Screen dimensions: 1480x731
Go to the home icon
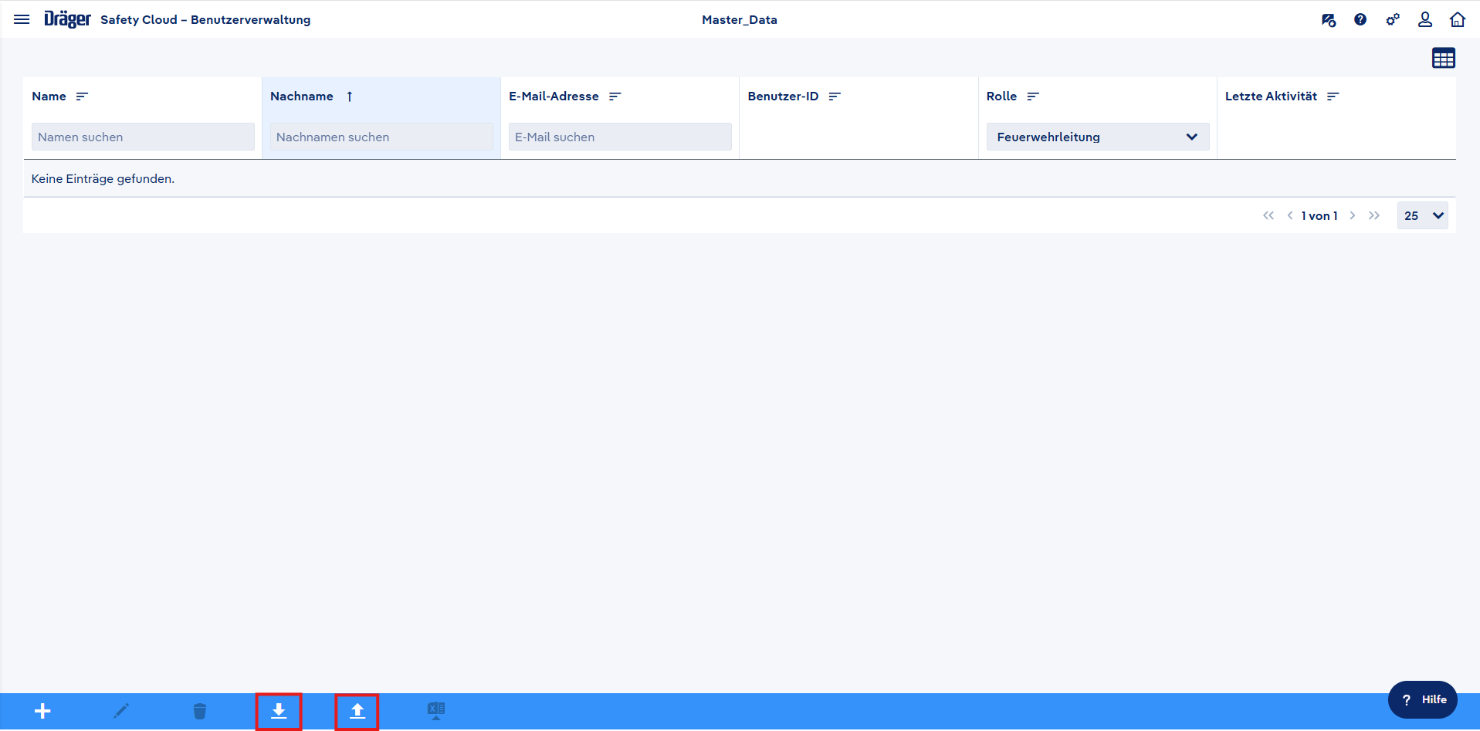point(1458,20)
